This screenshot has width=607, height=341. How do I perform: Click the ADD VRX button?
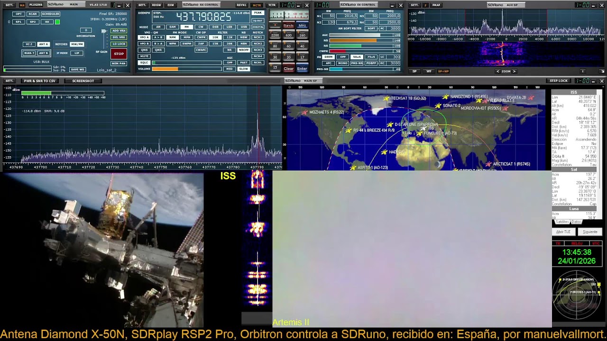tap(119, 31)
